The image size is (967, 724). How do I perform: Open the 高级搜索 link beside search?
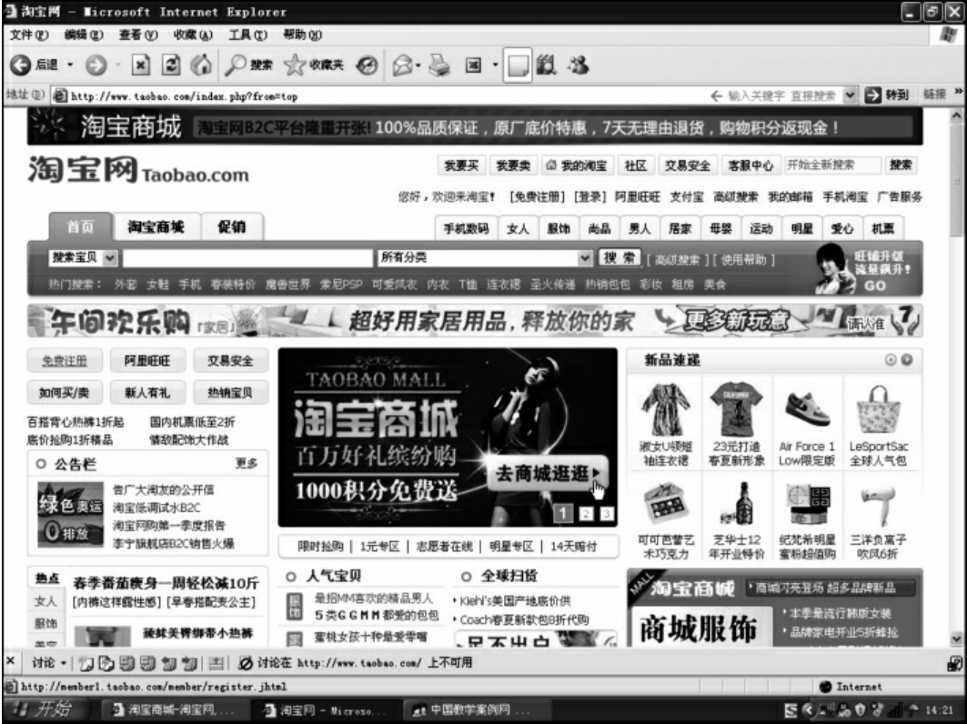(x=677, y=259)
